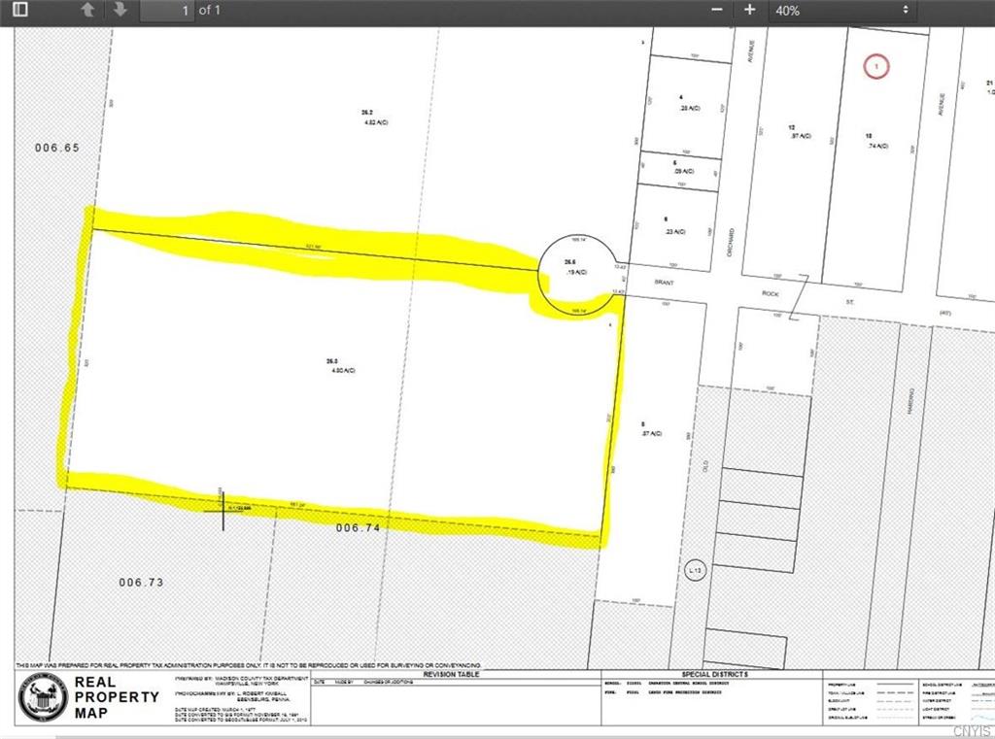Click the county seal emblem
Image resolution: width=995 pixels, height=739 pixels.
coord(43,698)
